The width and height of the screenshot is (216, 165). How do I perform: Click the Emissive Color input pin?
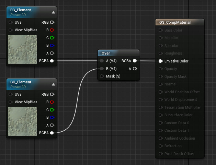coord(160,61)
